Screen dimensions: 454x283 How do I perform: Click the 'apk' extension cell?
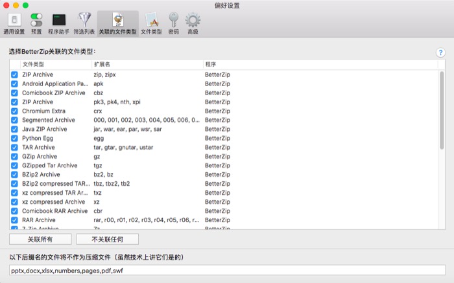pyautogui.click(x=99, y=84)
